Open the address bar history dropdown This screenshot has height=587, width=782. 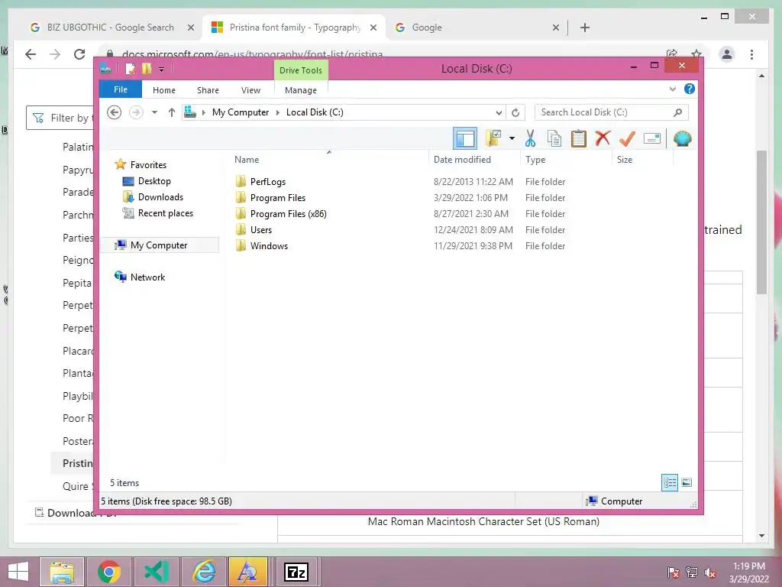coord(499,113)
